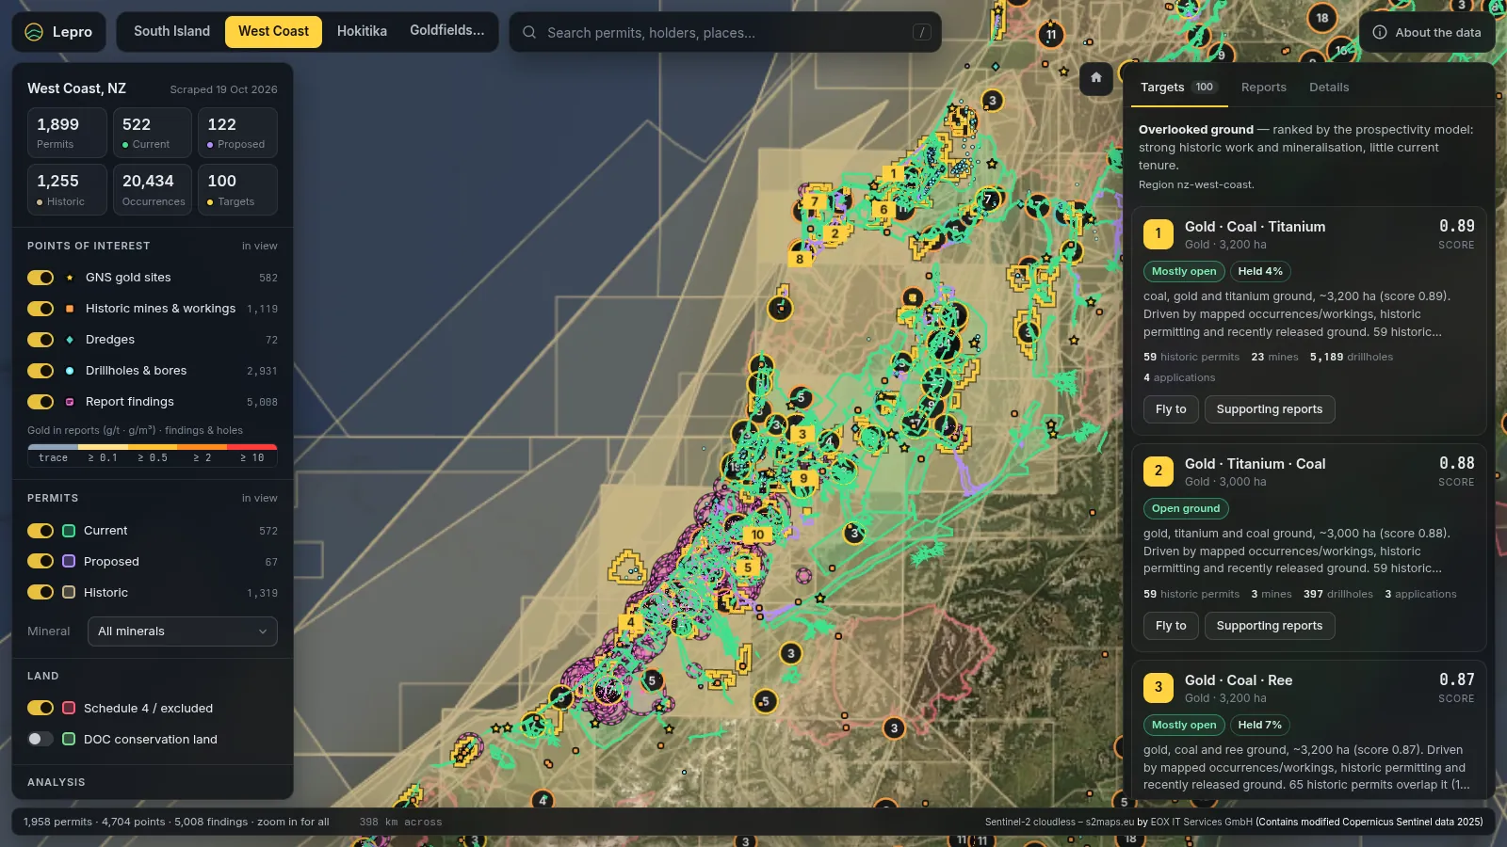Image resolution: width=1507 pixels, height=847 pixels.
Task: Click the 1,255 Historic stat card
Action: coord(67,190)
